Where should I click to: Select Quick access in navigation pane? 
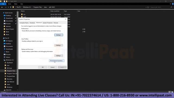pyautogui.click(x=8, y=13)
